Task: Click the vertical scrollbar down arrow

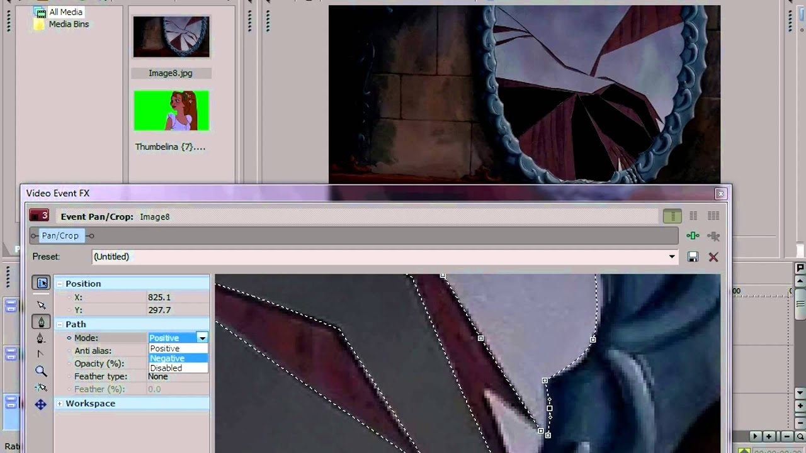Action: [800, 393]
